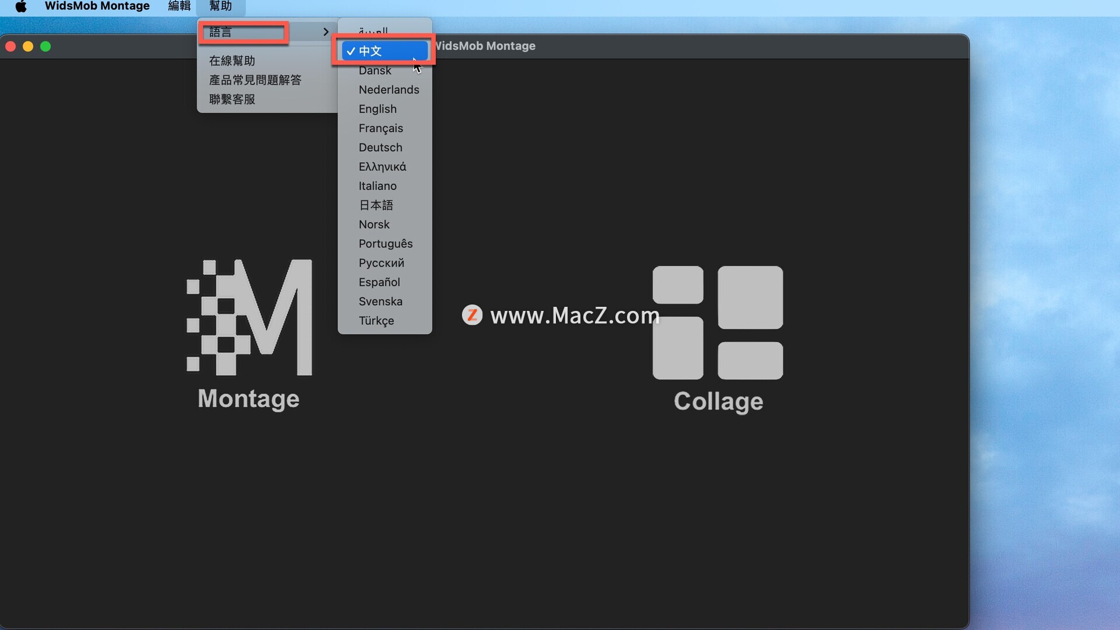Open the Apple menu
This screenshot has height=630, width=1120.
(21, 6)
